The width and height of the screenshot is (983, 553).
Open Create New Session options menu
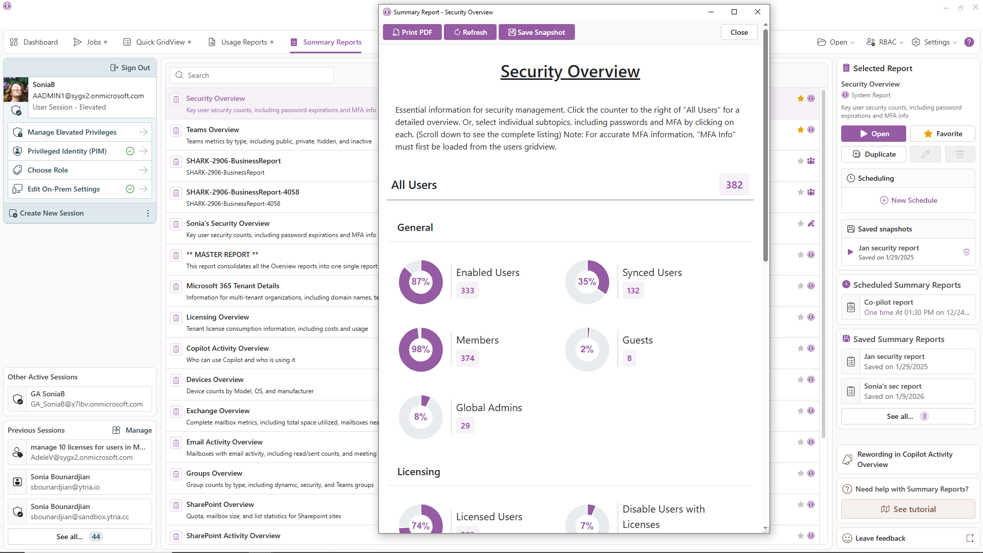[x=148, y=213]
